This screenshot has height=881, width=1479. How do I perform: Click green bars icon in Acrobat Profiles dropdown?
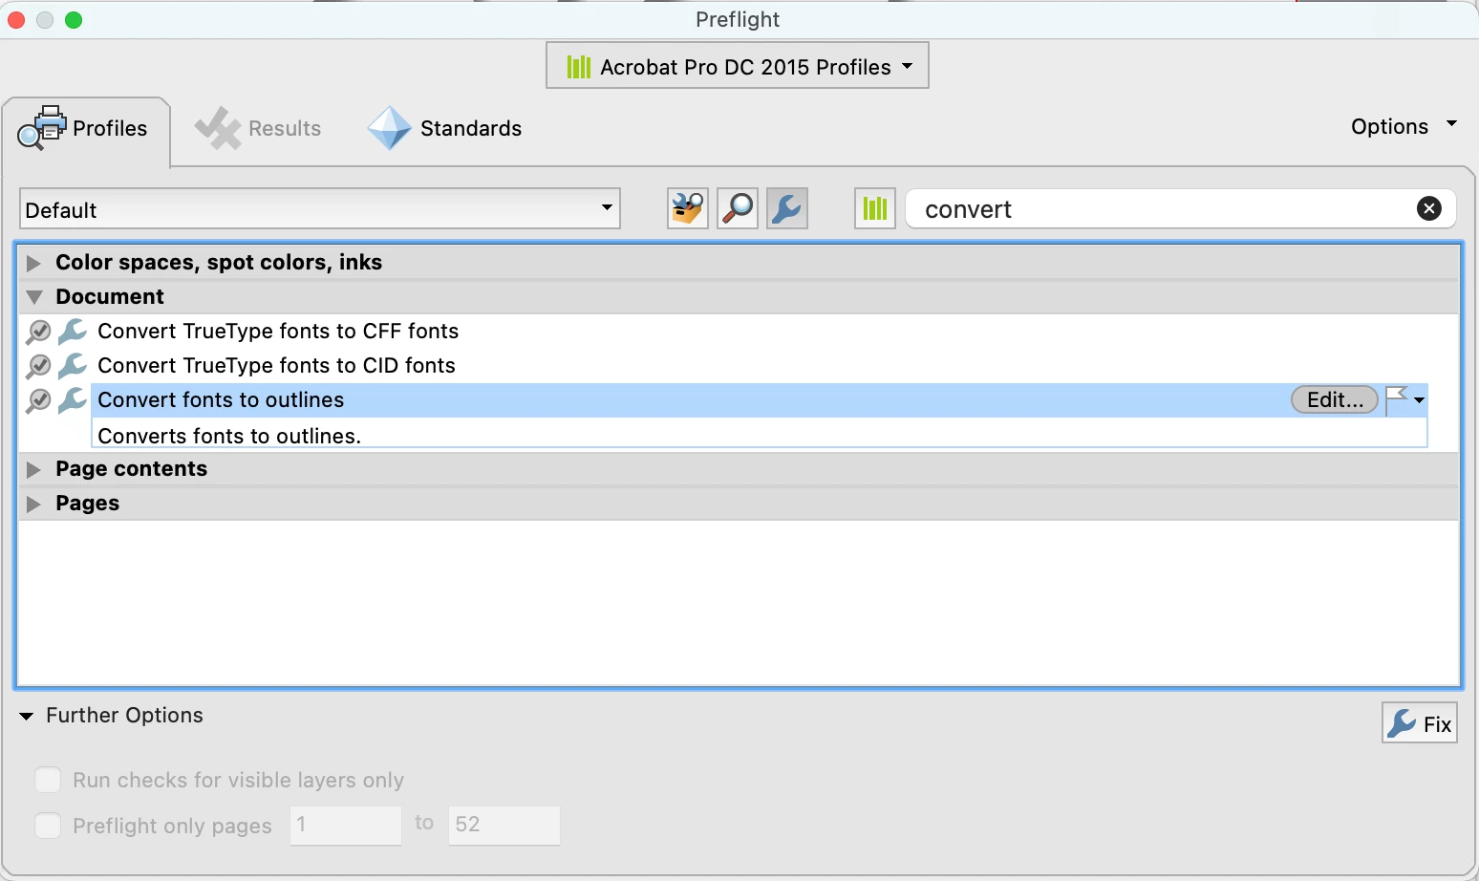tap(579, 66)
